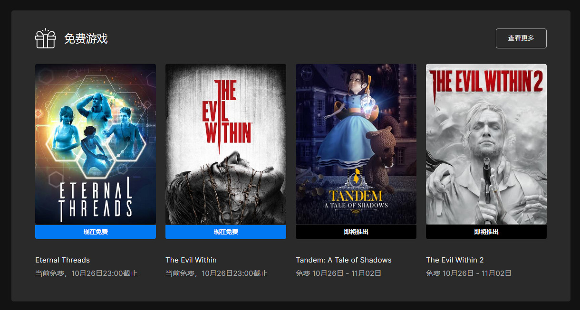The height and width of the screenshot is (310, 580).
Task: Open the 查看更多 button
Action: click(x=521, y=38)
